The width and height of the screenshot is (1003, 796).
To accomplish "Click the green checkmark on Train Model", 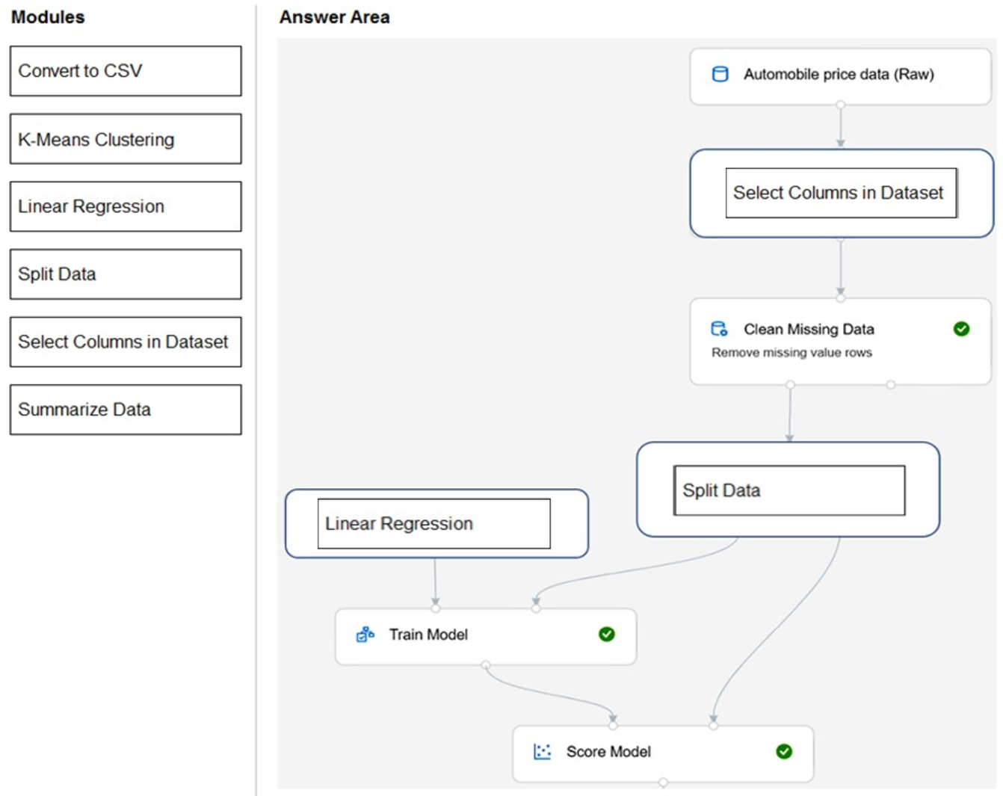I will (606, 635).
